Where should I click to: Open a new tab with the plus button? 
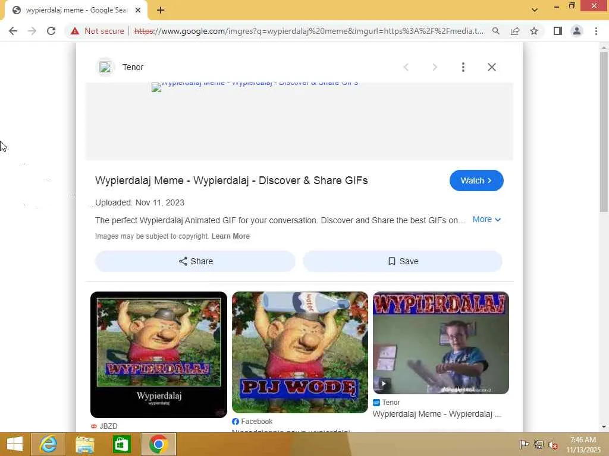click(161, 11)
